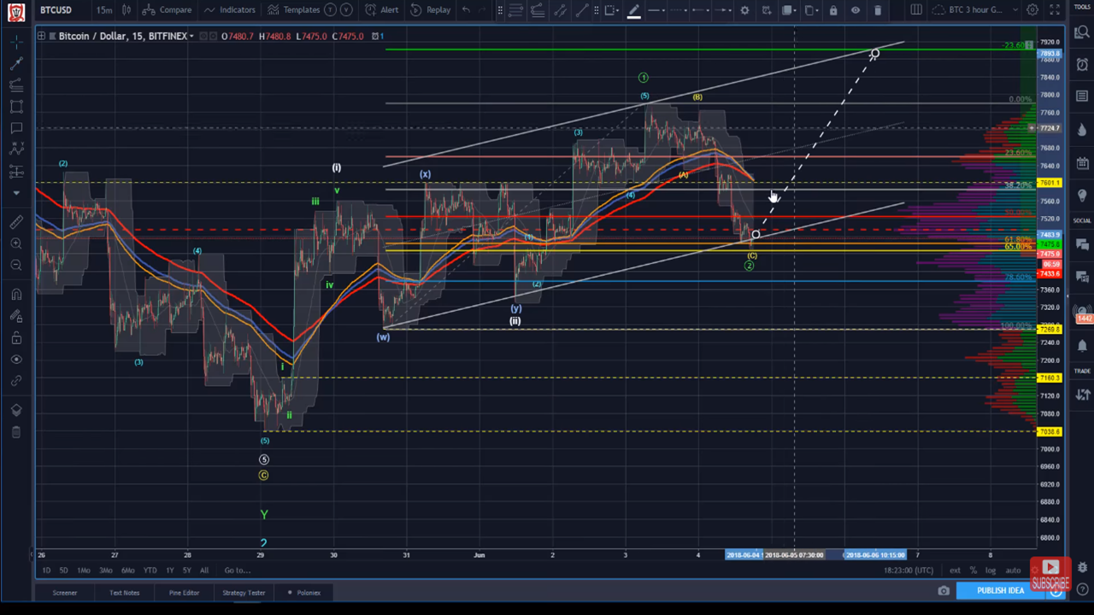Open chart properties gear in top bar
Screen dimensions: 1094x615
click(1032, 10)
